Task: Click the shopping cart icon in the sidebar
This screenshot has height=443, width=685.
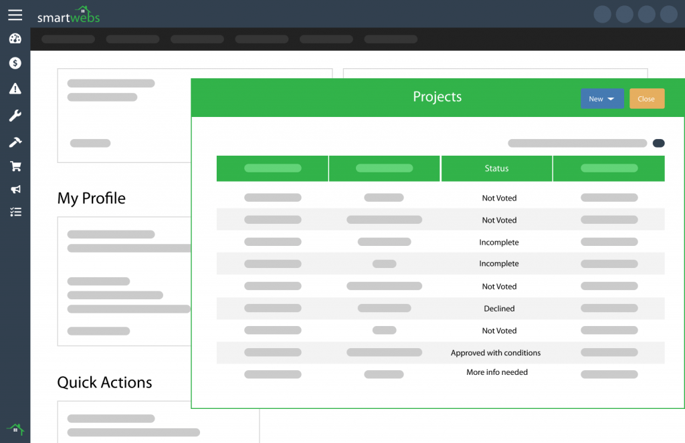Action: click(x=15, y=165)
